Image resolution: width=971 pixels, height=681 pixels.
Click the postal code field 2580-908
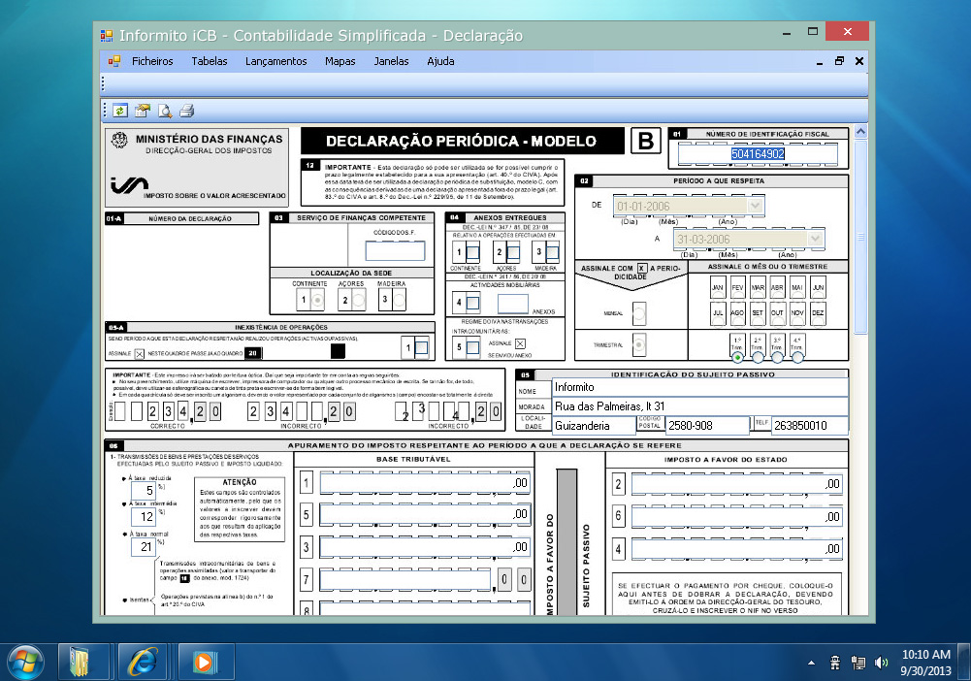point(705,425)
